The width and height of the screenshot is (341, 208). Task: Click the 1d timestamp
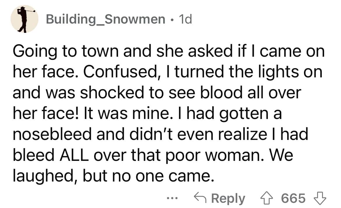[x=185, y=19]
